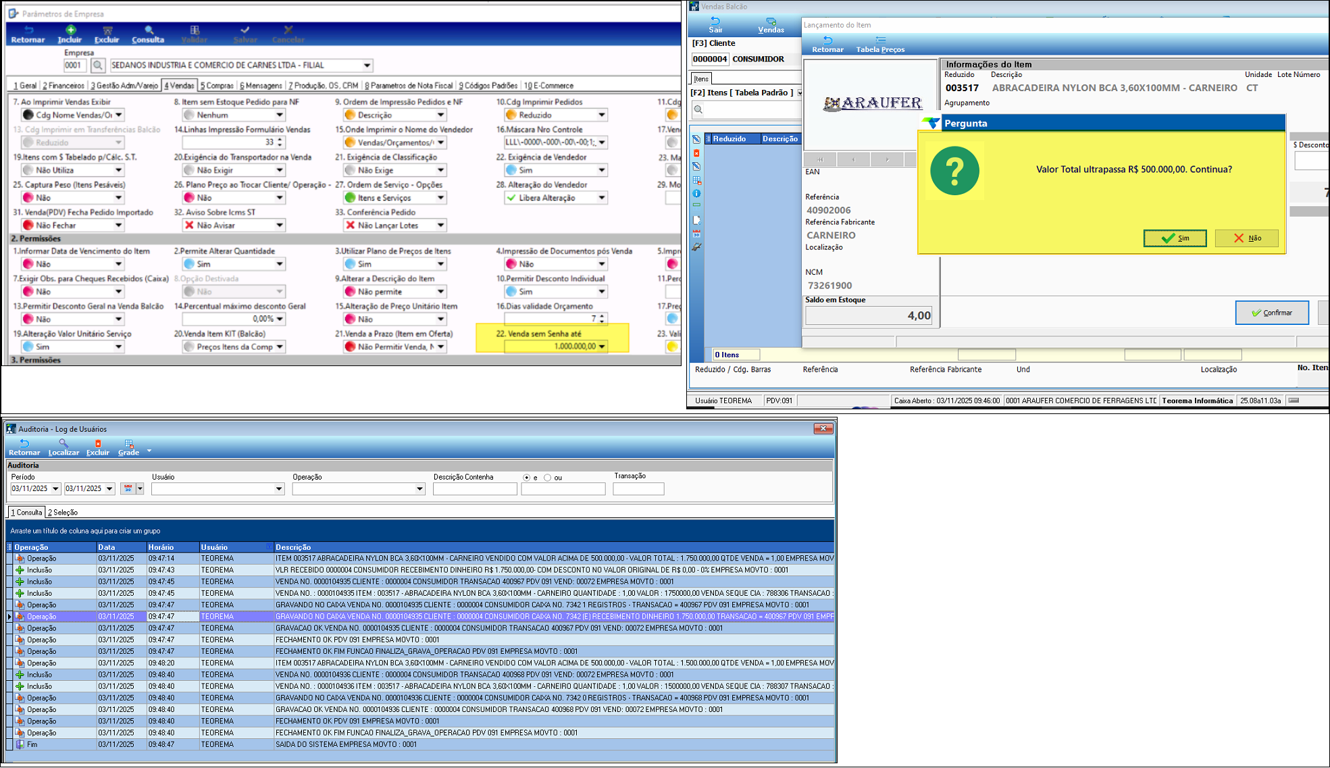Click the Excluir icon in Parâmetros toolbar
The image size is (1330, 768).
point(107,30)
